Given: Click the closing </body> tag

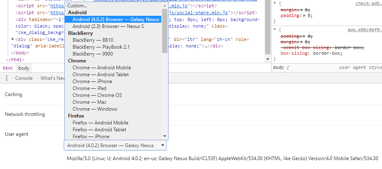Looking at the screenshot, I should coord(20,53).
